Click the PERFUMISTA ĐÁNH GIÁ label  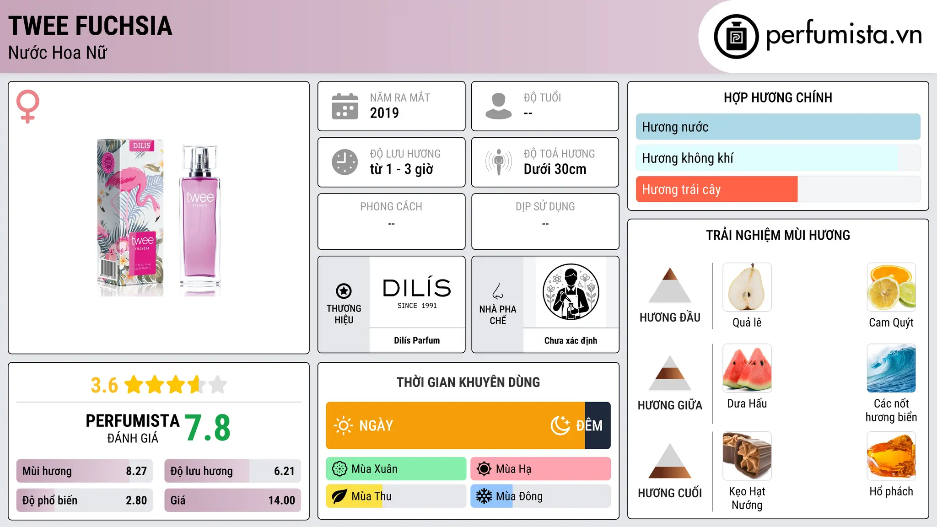[133, 428]
